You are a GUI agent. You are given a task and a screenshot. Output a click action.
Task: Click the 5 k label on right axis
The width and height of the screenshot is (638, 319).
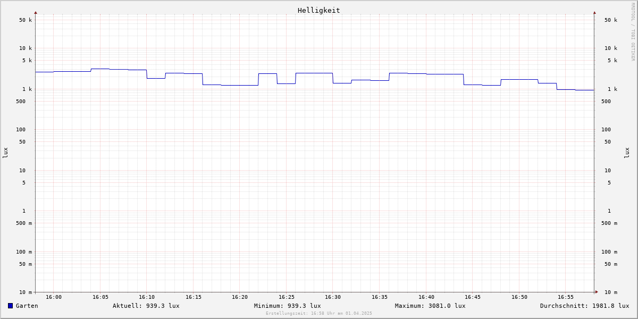click(x=612, y=61)
